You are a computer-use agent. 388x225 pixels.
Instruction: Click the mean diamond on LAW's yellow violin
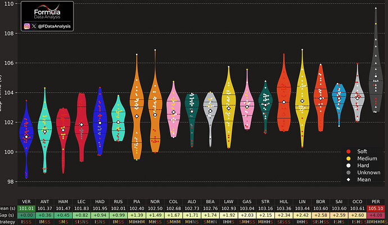pyautogui.click(x=229, y=108)
